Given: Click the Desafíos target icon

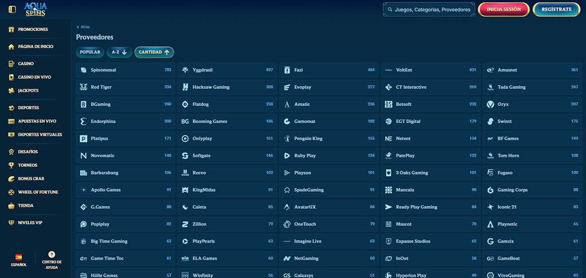Looking at the screenshot, I should click(x=11, y=152).
